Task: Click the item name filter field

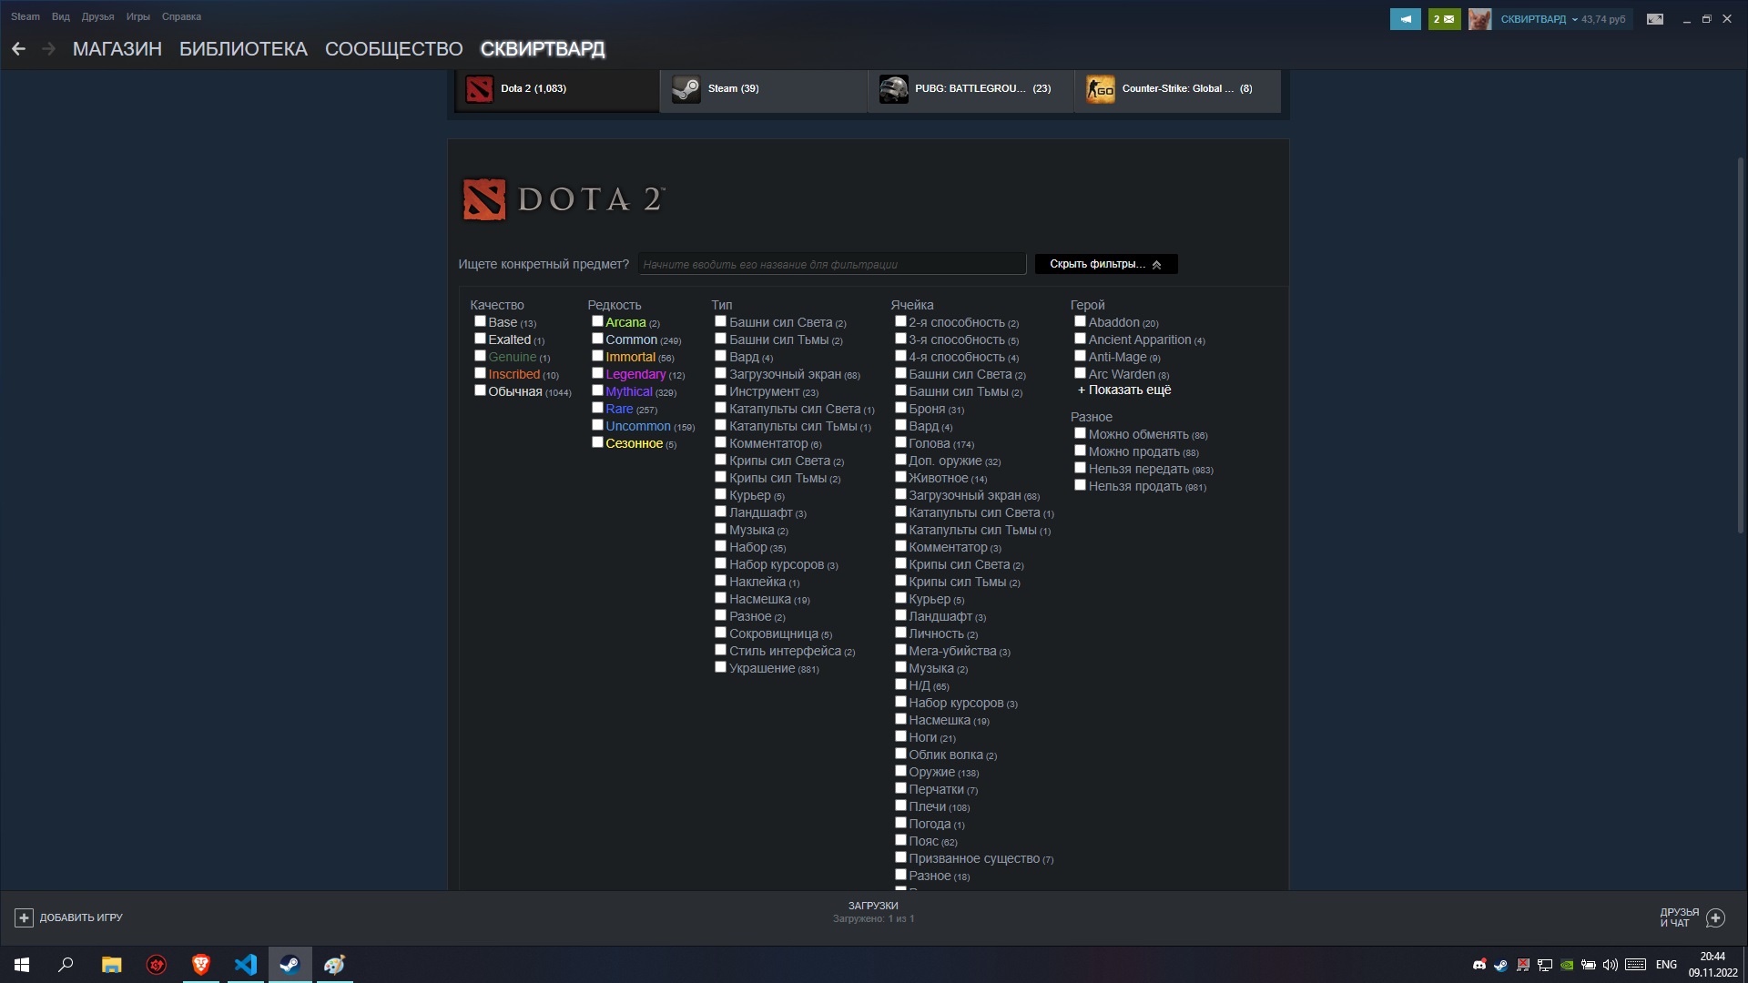Action: click(832, 264)
